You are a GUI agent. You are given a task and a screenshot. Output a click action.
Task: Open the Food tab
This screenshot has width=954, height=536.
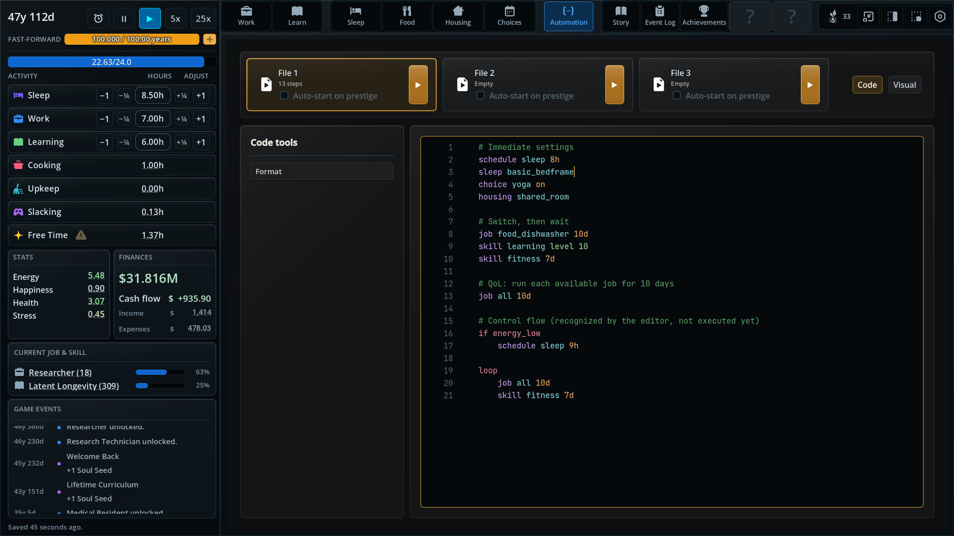click(407, 16)
